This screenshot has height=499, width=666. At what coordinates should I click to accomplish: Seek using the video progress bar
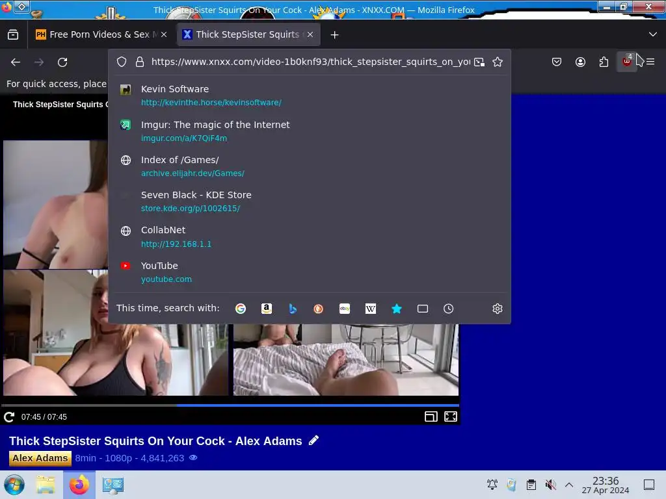[x=230, y=405]
